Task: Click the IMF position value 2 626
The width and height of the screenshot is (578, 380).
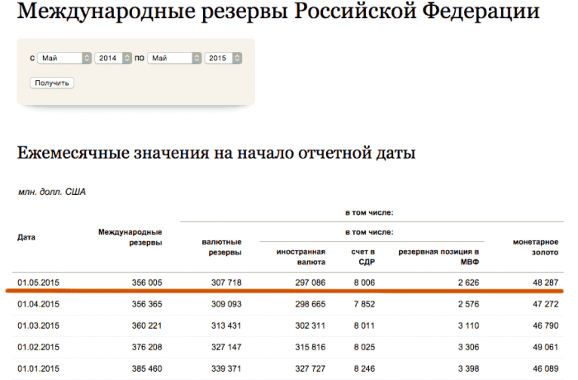Action: pos(469,283)
